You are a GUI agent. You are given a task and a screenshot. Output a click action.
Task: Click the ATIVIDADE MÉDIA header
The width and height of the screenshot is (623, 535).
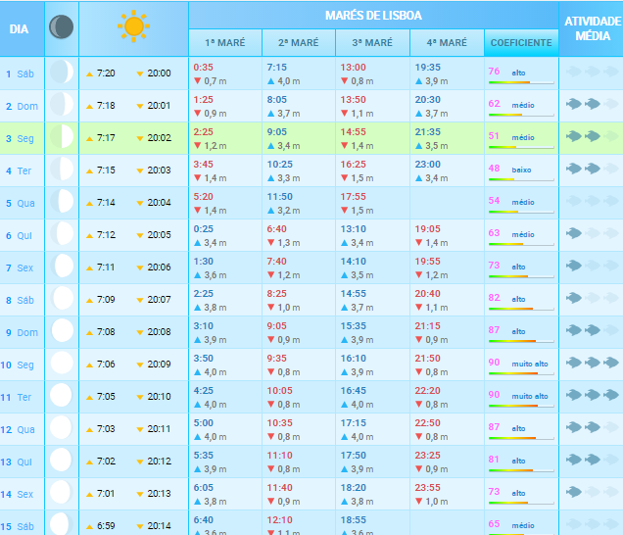(593, 28)
